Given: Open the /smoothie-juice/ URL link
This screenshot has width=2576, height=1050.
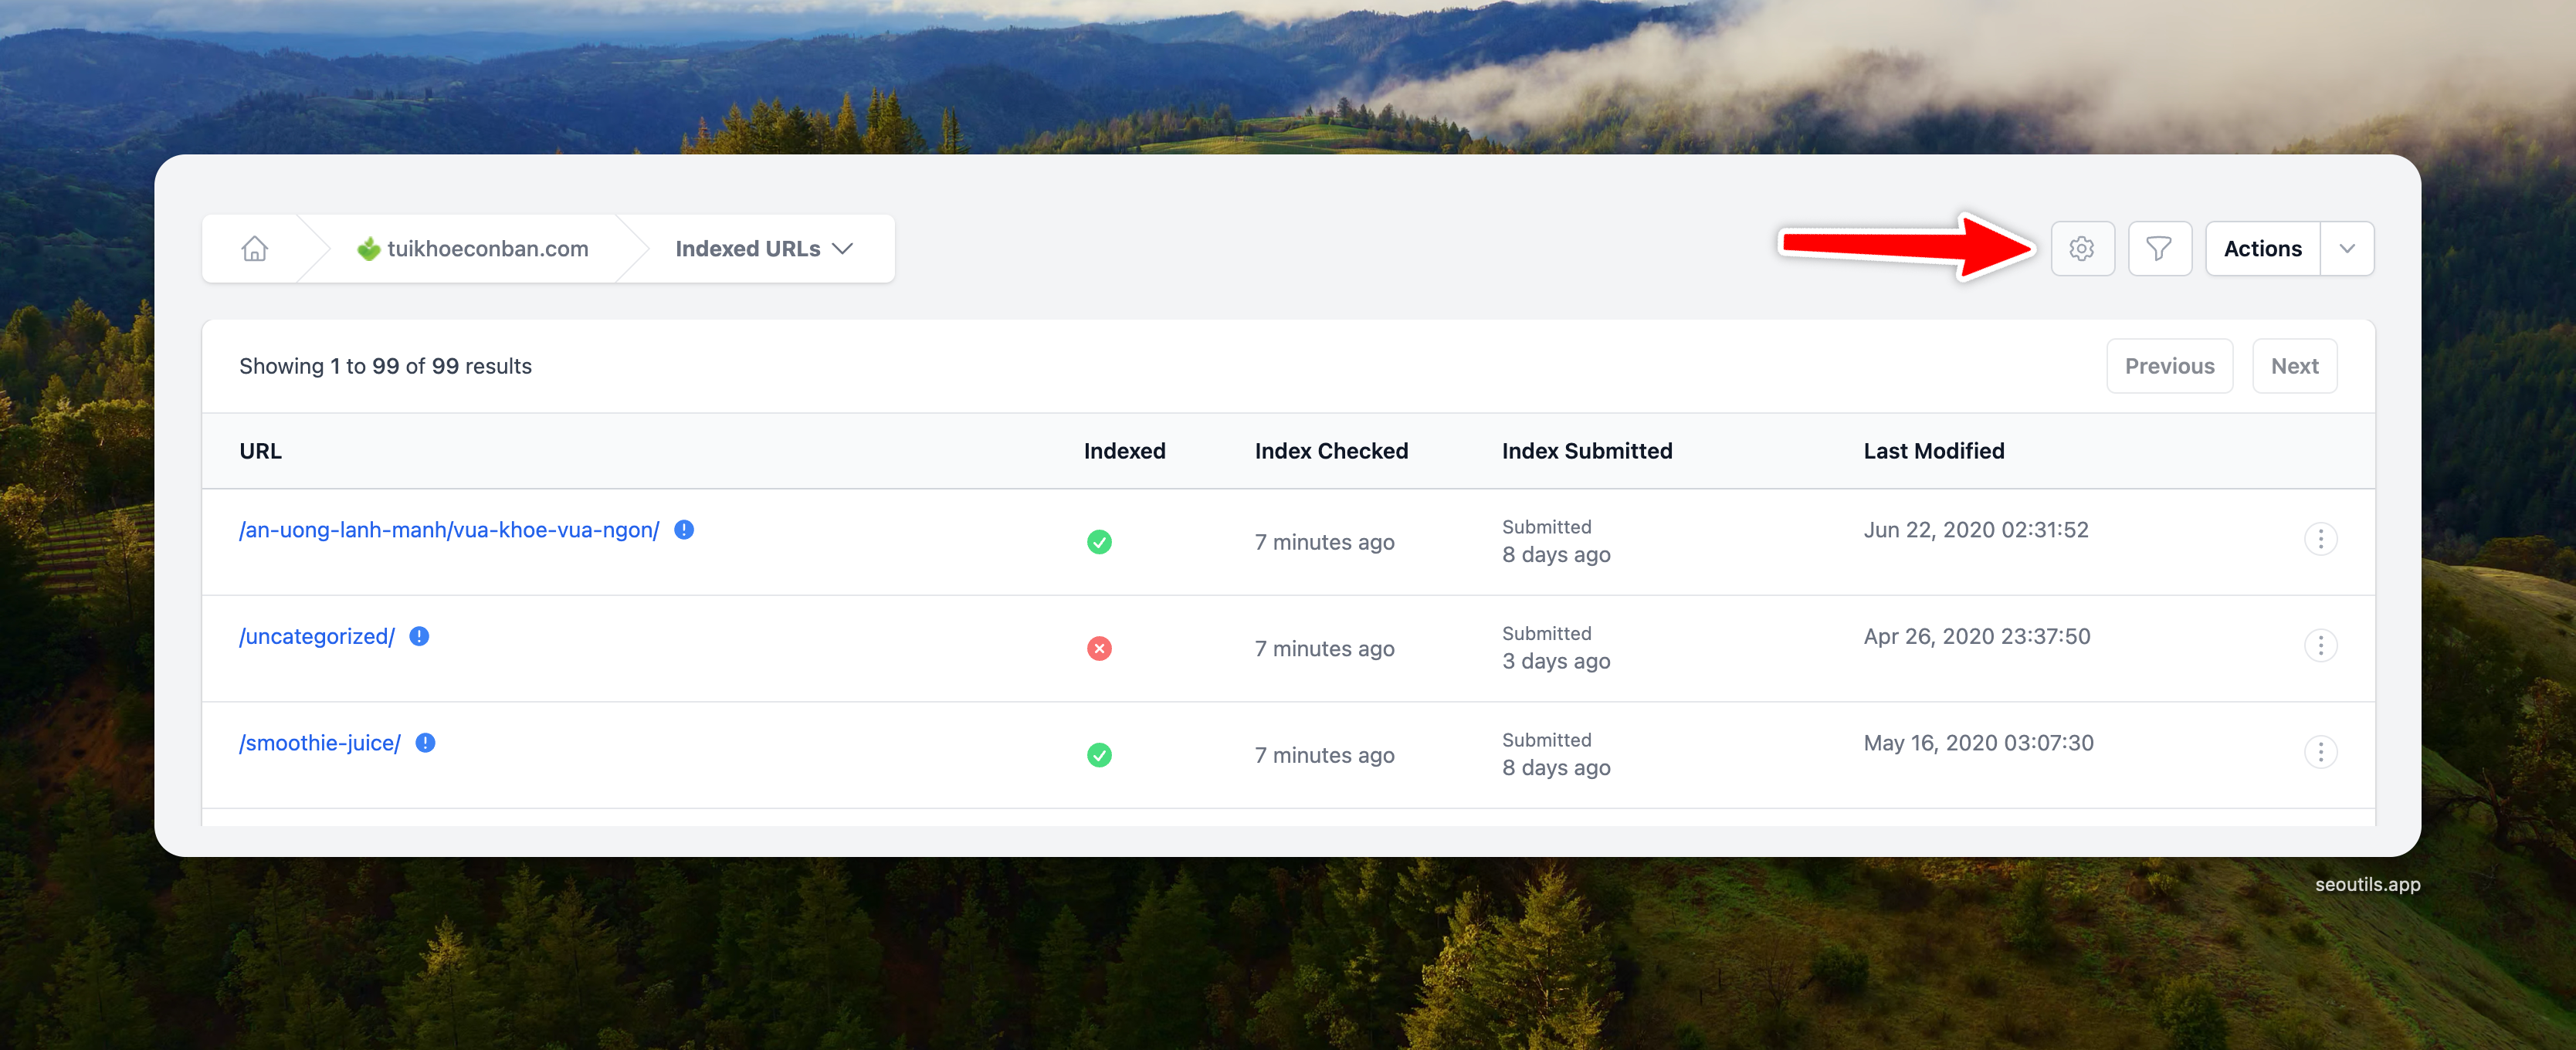Looking at the screenshot, I should pyautogui.click(x=320, y=743).
